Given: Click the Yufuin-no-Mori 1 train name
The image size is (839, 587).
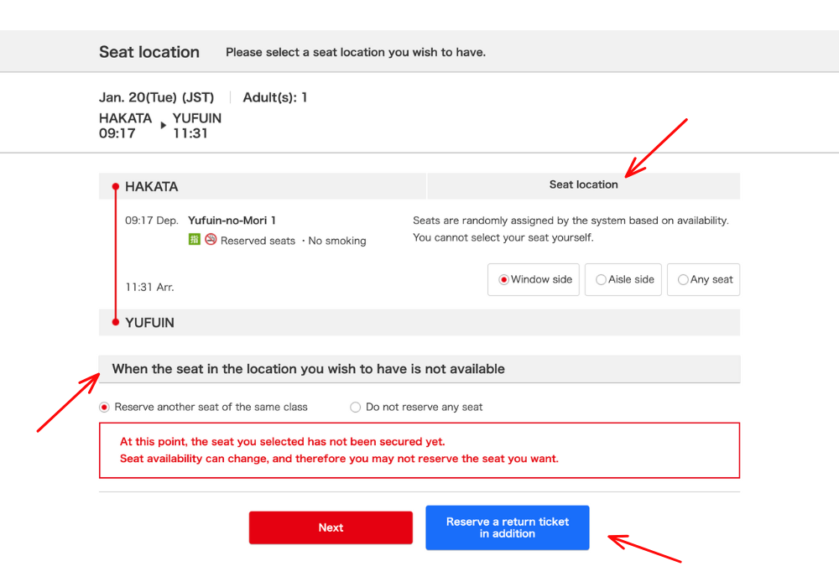Looking at the screenshot, I should pos(232,221).
